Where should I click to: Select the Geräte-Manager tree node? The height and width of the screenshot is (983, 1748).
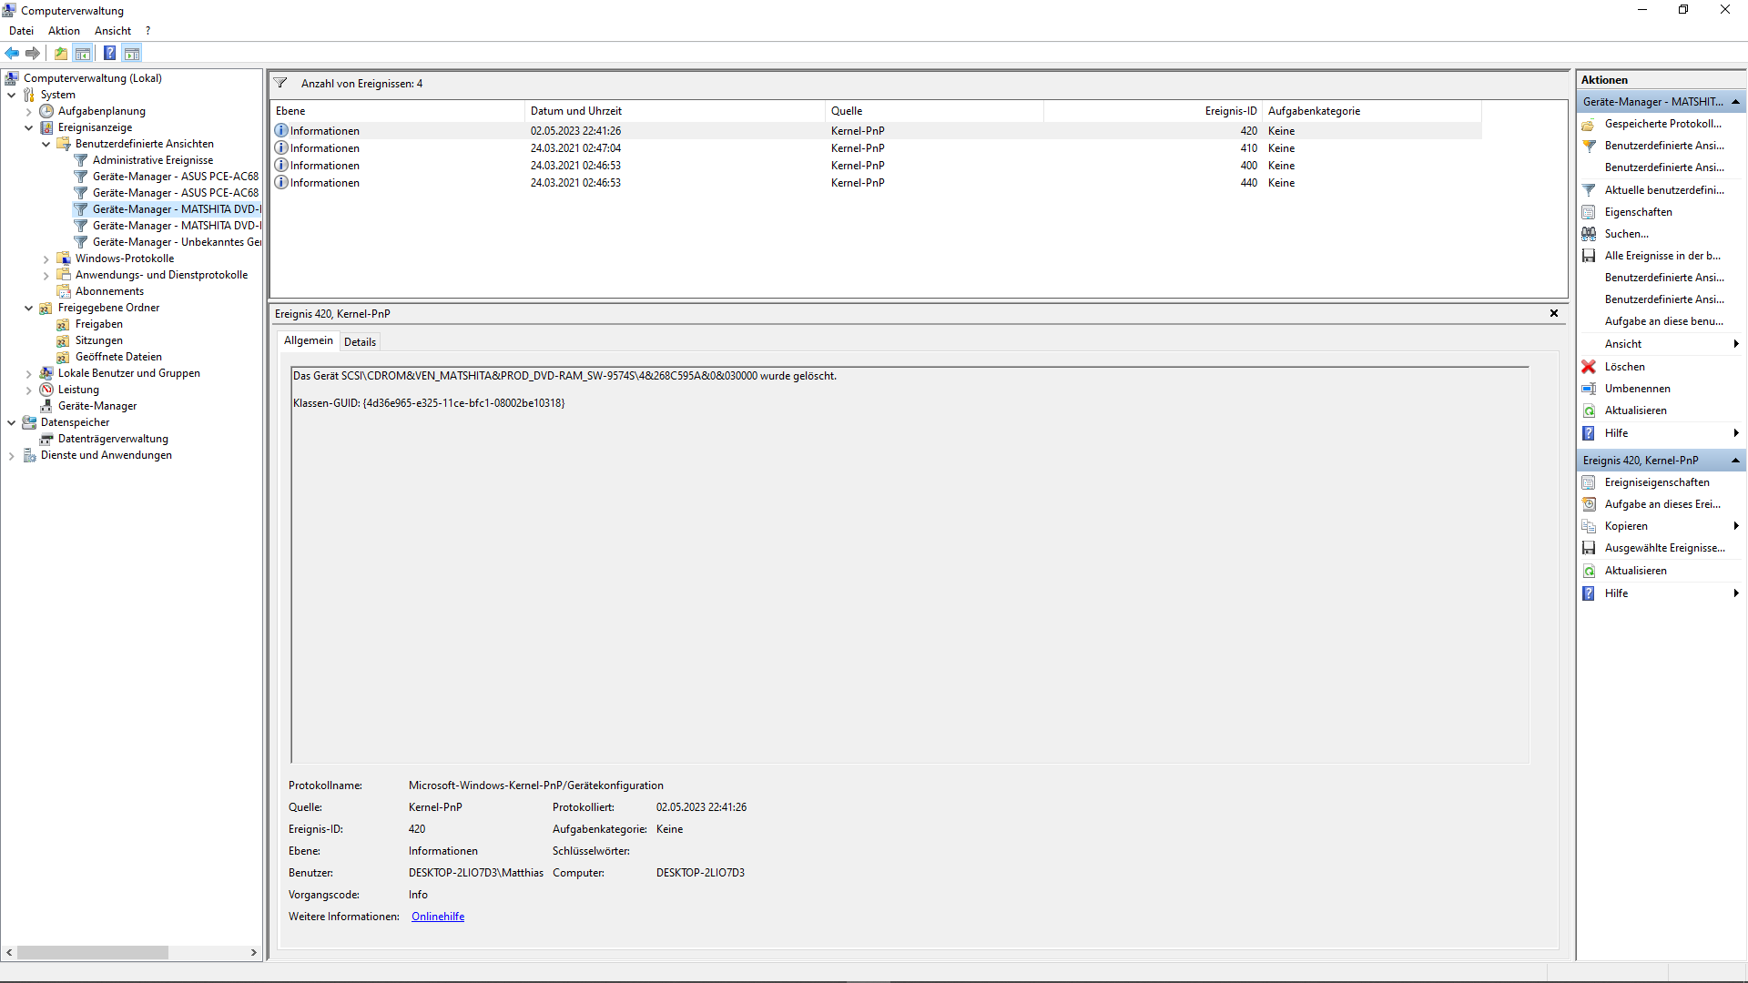click(x=97, y=406)
